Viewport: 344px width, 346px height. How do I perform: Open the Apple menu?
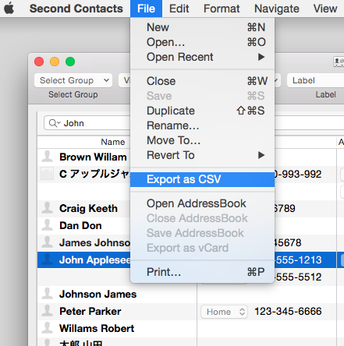[9, 9]
